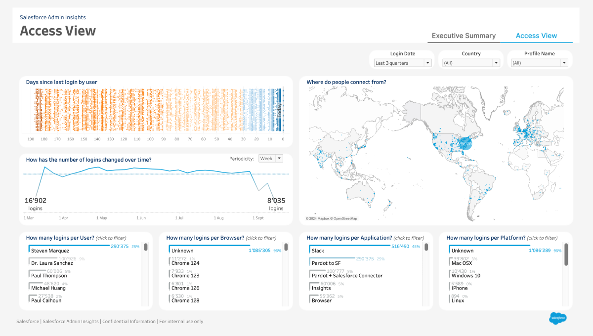Screen dimensions: 593x336
Task: Open the Profile Name dropdown
Action: tap(539, 63)
